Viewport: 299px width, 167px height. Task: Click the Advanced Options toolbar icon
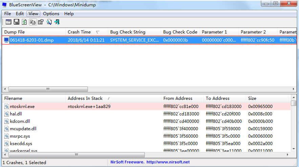click(8, 22)
